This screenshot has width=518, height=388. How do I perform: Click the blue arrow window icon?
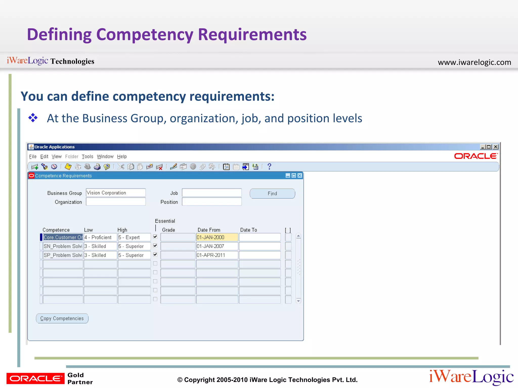click(x=246, y=167)
